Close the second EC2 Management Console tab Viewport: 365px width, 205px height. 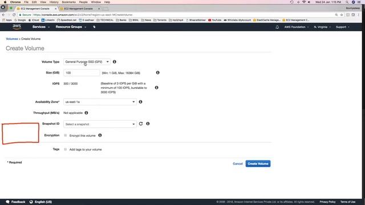pos(99,9)
